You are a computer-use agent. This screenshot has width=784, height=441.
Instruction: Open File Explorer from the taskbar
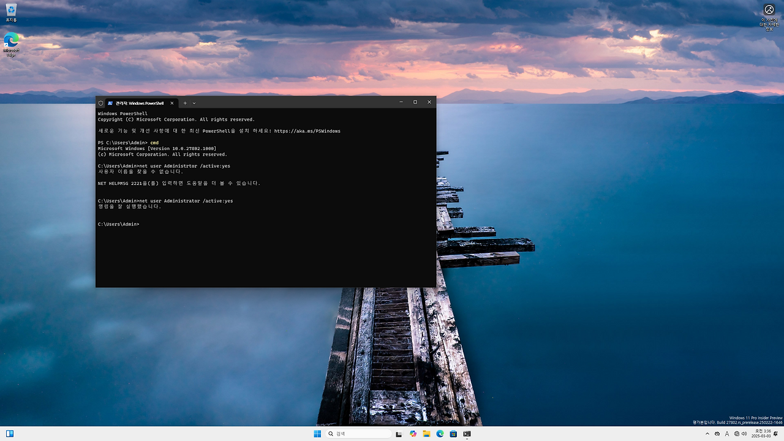tap(426, 434)
